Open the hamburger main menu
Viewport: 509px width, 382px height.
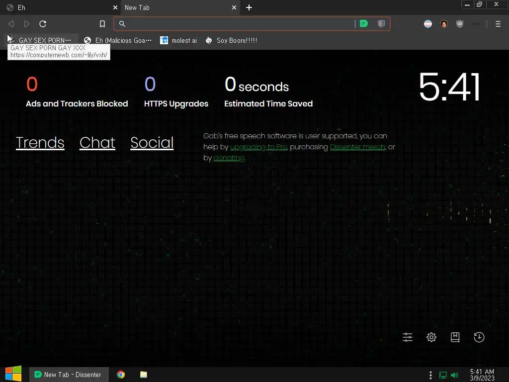click(x=498, y=24)
